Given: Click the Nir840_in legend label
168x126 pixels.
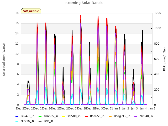Looking at the screenshot, I should (x=146, y=116).
